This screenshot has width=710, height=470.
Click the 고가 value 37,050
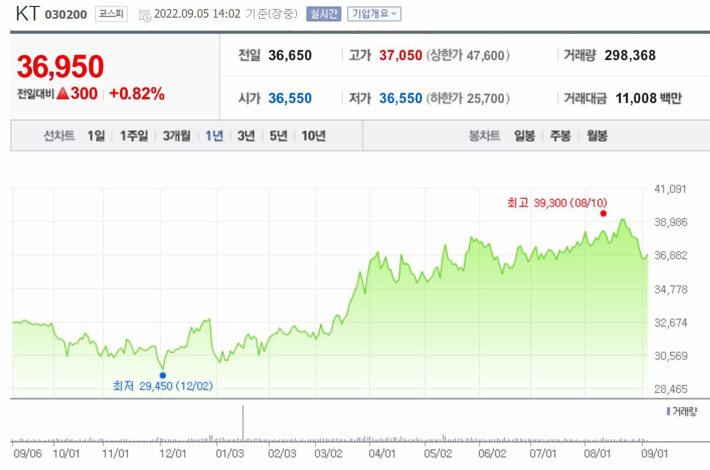coord(401,55)
